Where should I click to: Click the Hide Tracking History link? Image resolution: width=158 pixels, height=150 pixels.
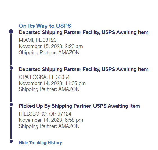pos(40,143)
